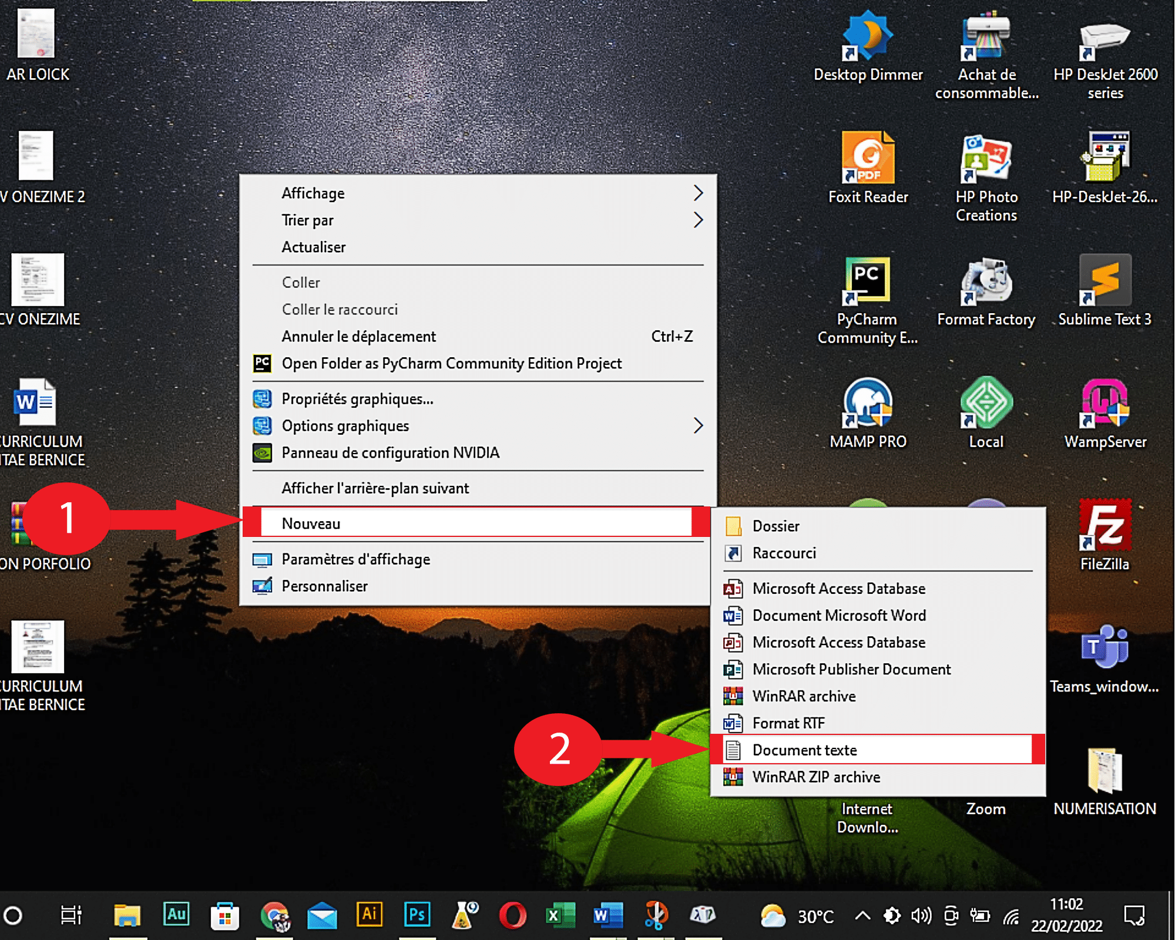The image size is (1175, 940).
Task: Create new Dossier from submenu
Action: [x=878, y=526]
